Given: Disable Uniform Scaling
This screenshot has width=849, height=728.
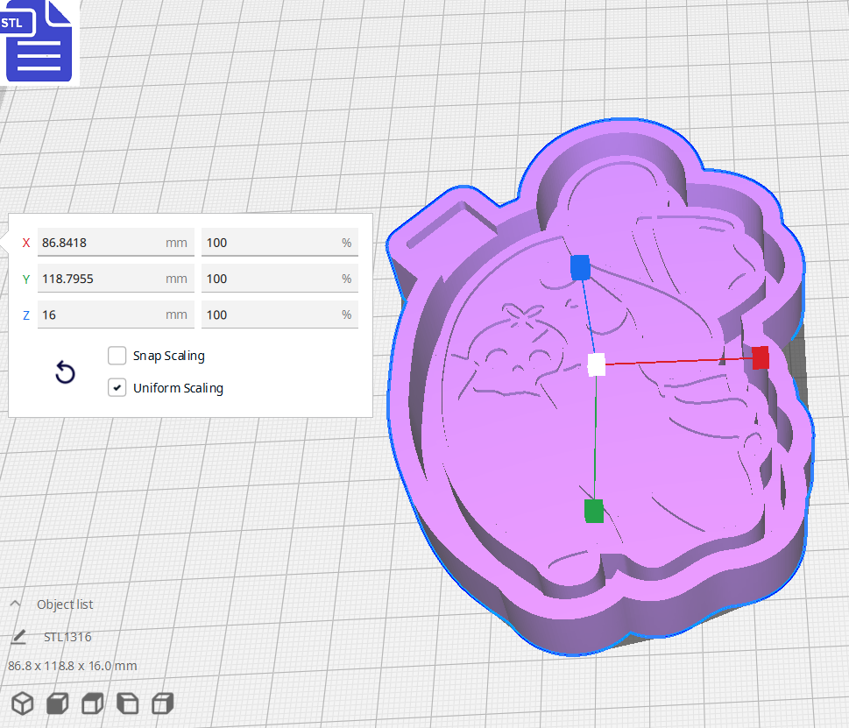Looking at the screenshot, I should (117, 386).
